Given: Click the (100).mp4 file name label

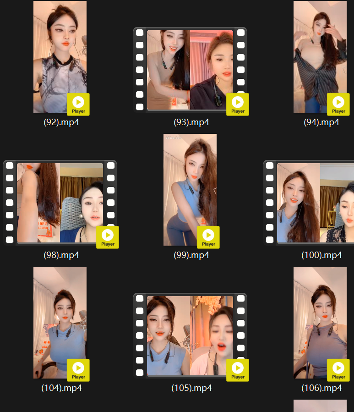Looking at the screenshot, I should (321, 255).
